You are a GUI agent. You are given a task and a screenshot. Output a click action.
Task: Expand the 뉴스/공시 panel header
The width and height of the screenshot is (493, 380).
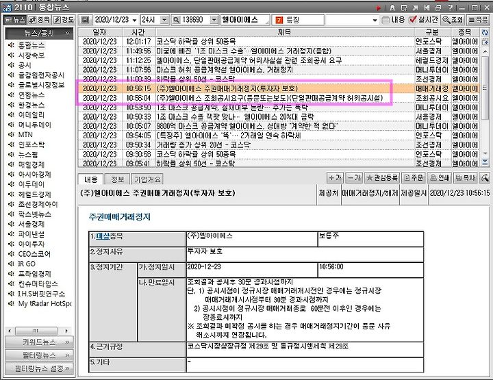(x=39, y=34)
